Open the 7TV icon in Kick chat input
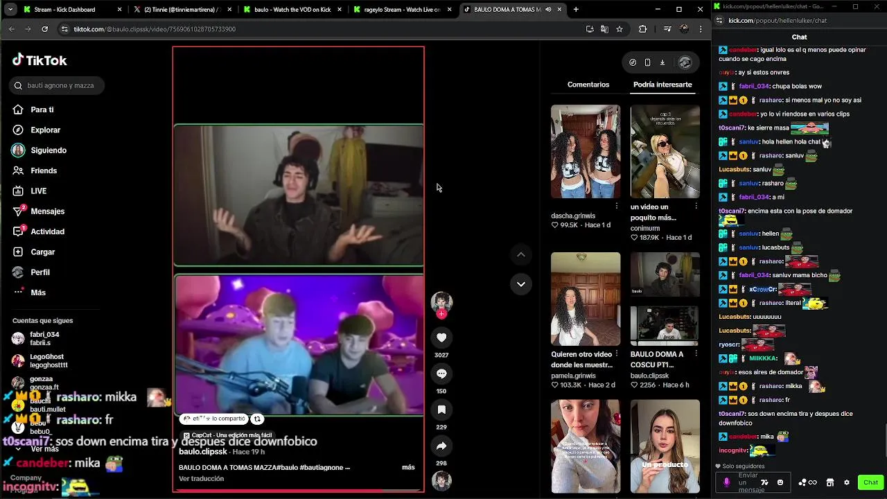Image resolution: width=887 pixels, height=499 pixels. pos(764,482)
